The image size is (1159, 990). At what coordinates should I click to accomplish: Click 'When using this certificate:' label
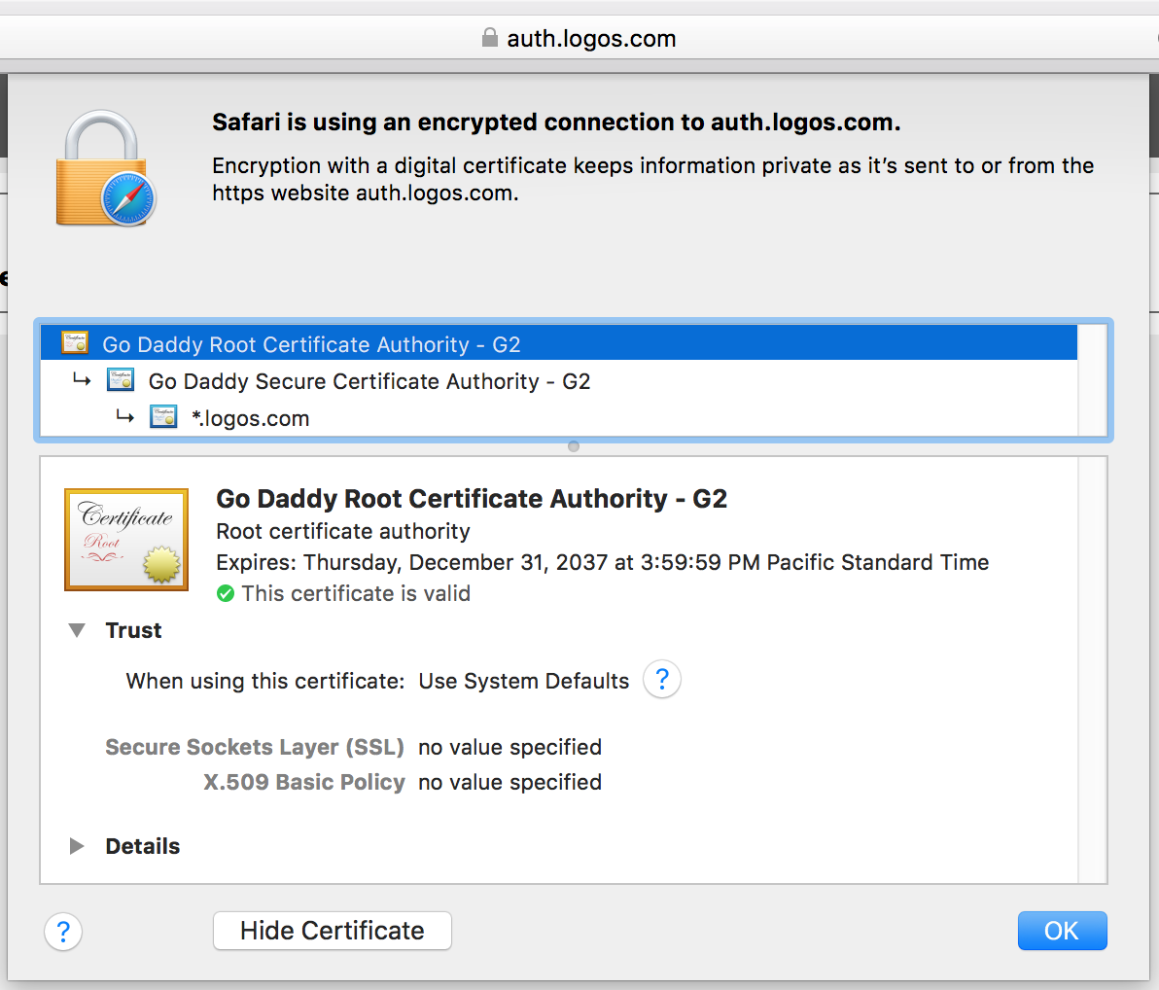(264, 681)
